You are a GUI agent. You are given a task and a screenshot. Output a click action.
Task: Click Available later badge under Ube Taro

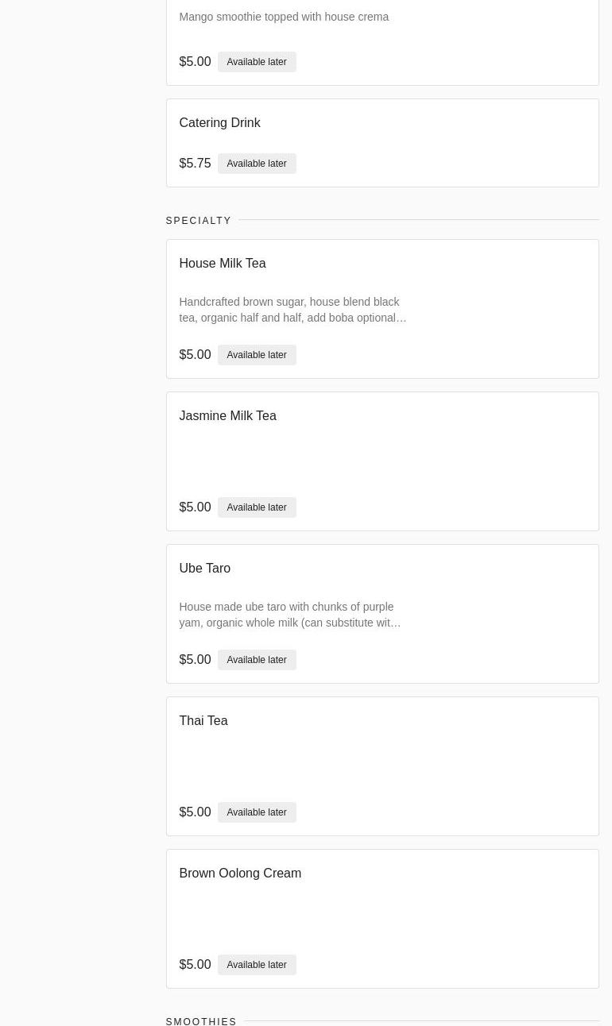click(257, 660)
